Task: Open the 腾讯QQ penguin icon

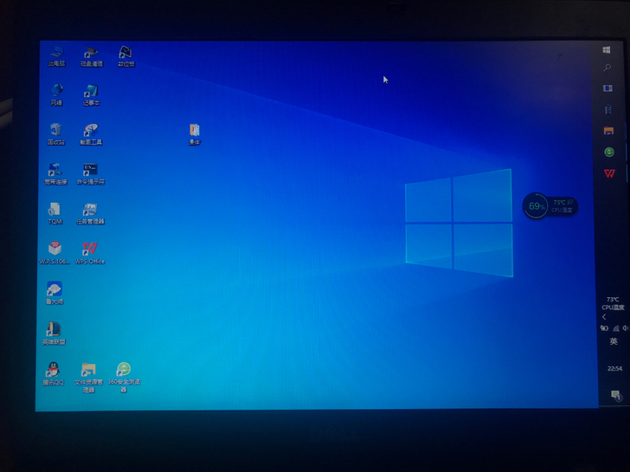Action: [54, 371]
